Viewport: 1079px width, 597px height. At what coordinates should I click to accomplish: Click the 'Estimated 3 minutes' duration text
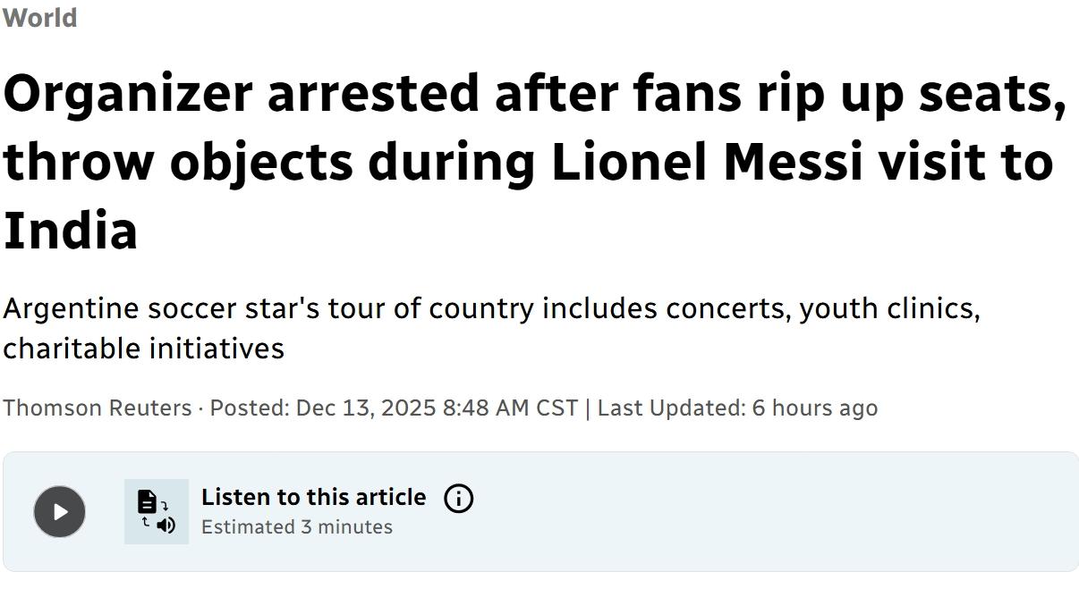297,526
